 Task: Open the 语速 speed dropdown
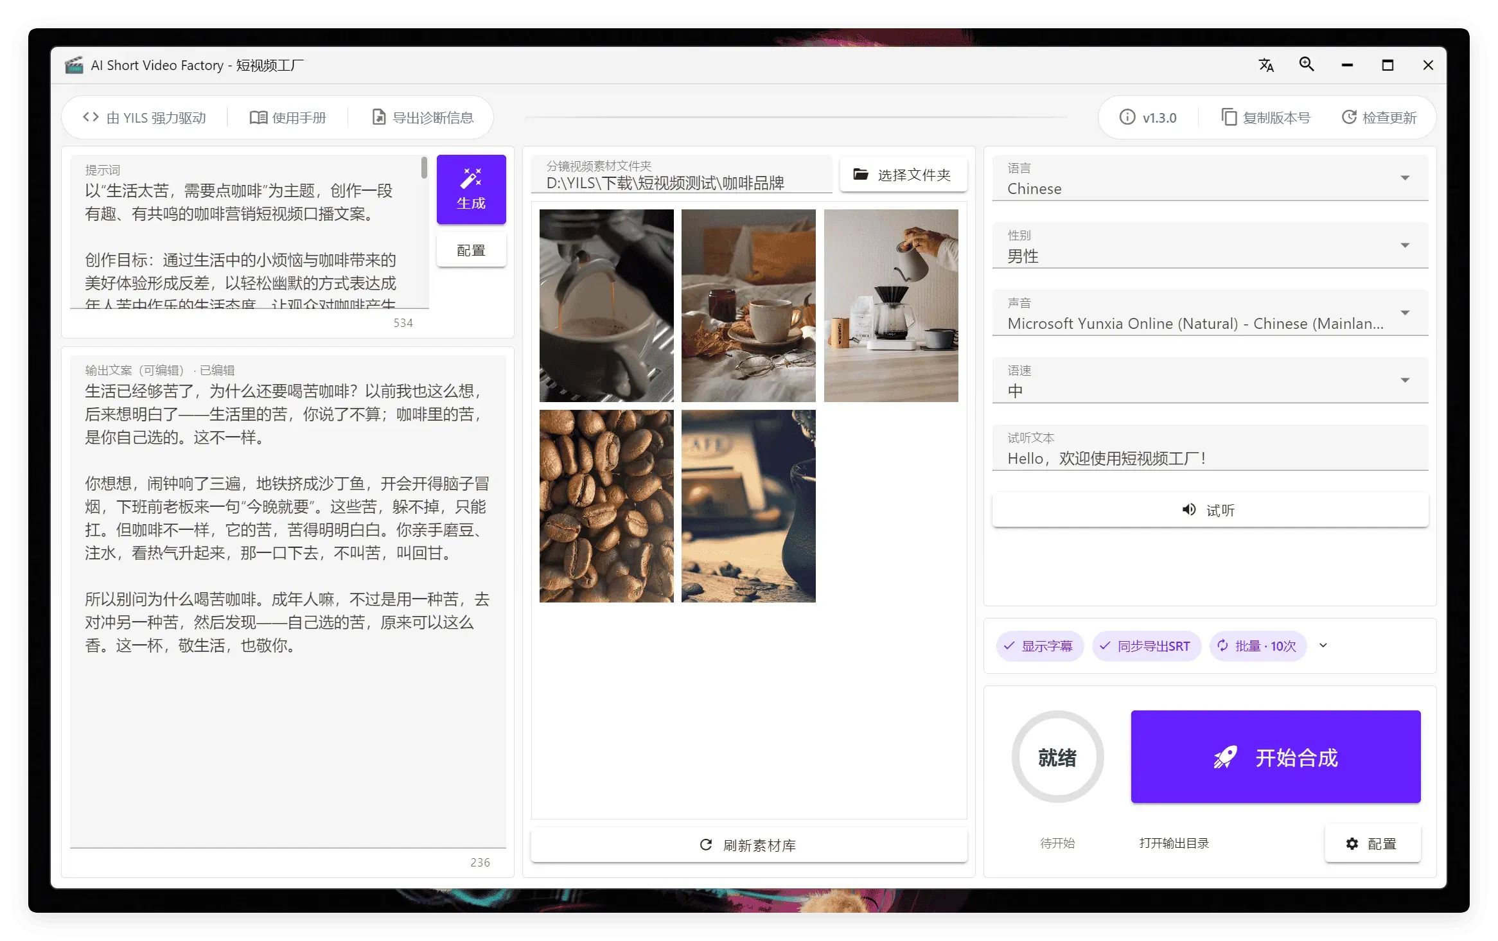coord(1210,380)
